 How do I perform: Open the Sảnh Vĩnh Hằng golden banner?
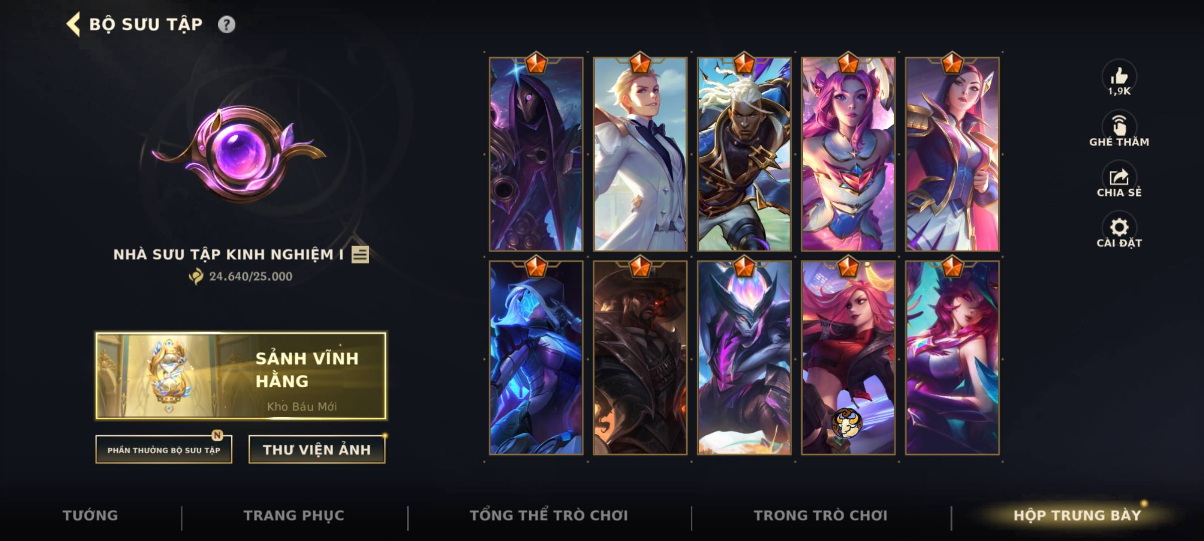point(241,376)
